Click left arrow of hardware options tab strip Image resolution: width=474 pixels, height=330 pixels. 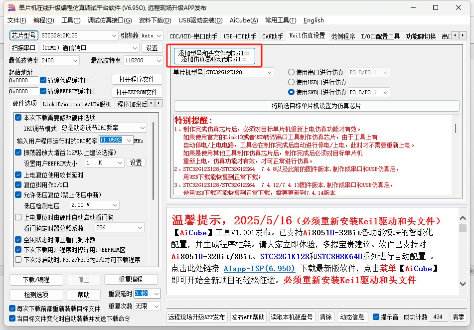coord(152,103)
